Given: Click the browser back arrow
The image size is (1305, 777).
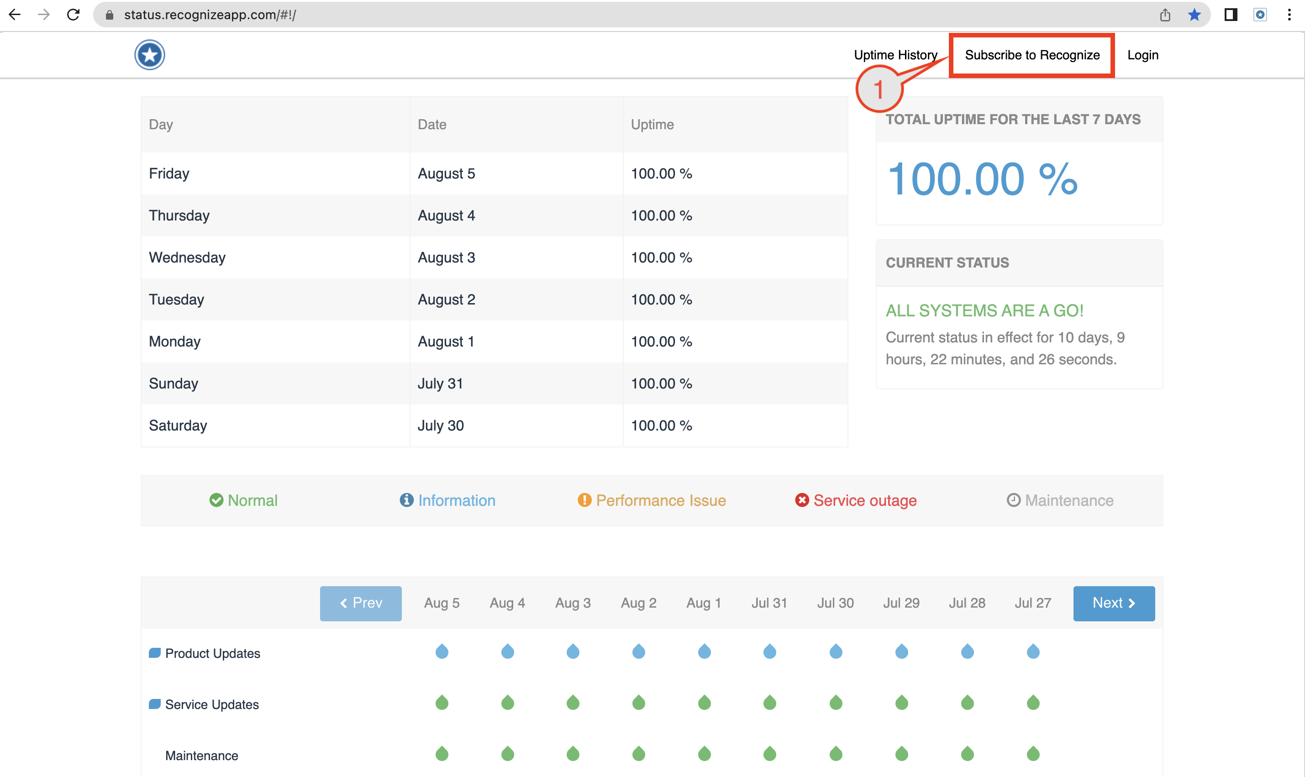Looking at the screenshot, I should tap(15, 15).
